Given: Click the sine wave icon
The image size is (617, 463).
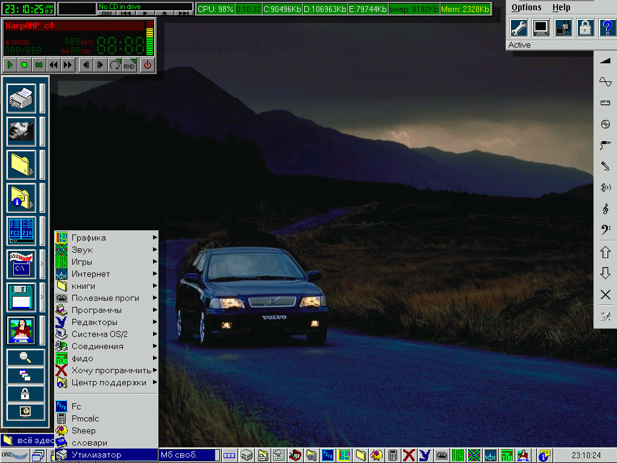Looking at the screenshot, I should [x=605, y=81].
